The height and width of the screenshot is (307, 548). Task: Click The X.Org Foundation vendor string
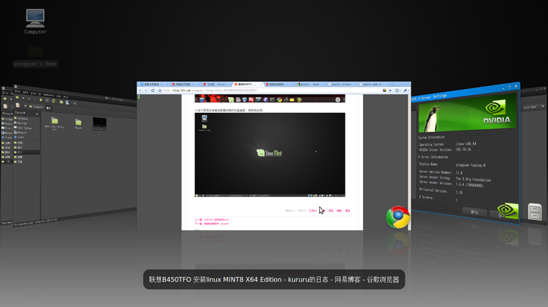[473, 179]
